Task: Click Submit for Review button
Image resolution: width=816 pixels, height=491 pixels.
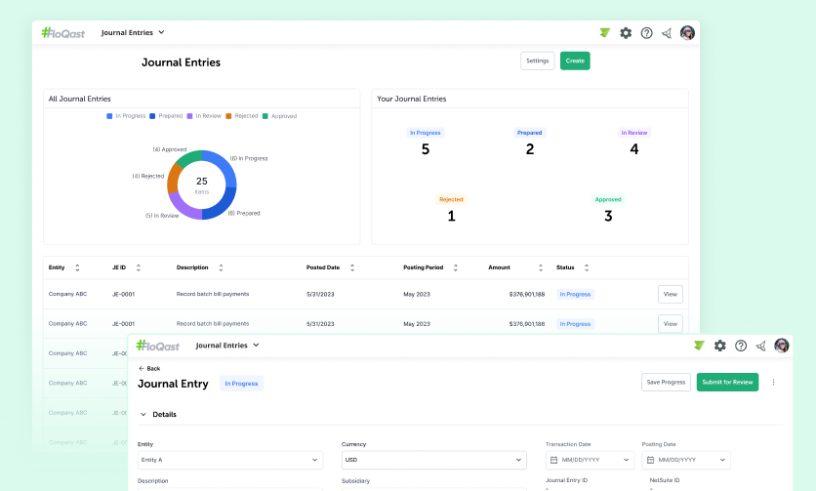Action: click(727, 383)
